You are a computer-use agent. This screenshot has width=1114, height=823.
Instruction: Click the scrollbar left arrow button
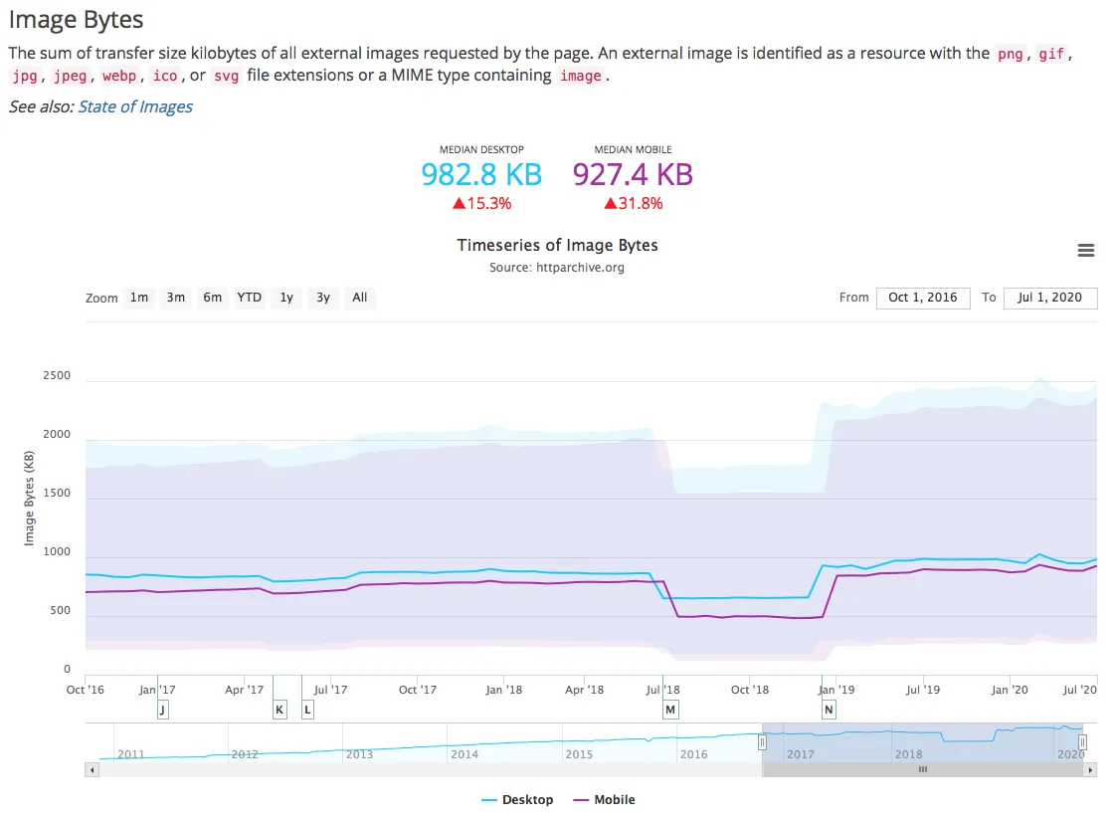point(92,769)
